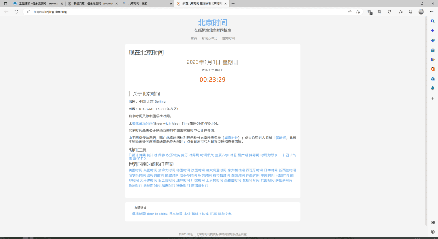Image resolution: width=438 pixels, height=239 pixels.
Task: Activate Read aloud in the address bar
Action: point(349,11)
